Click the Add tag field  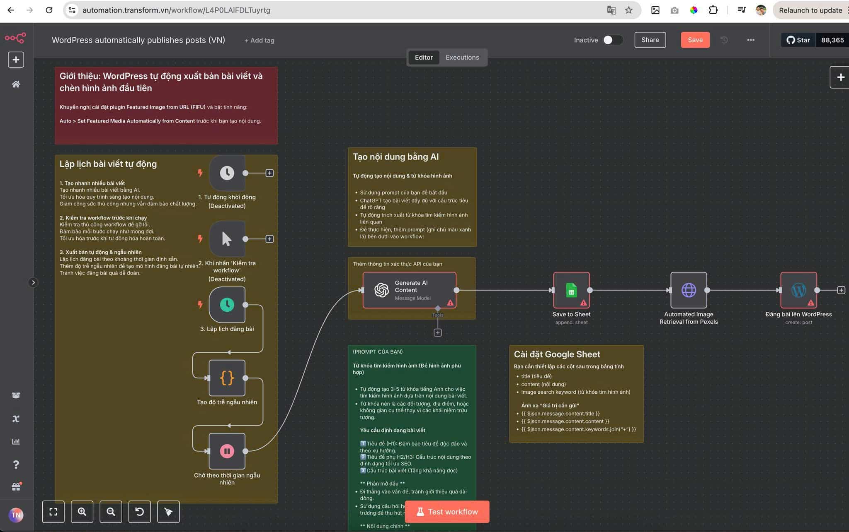tap(260, 40)
